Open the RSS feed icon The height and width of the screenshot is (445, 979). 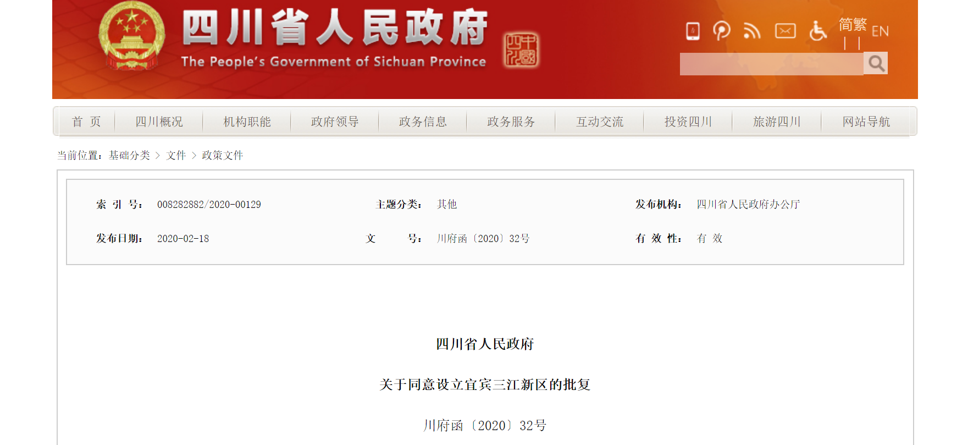point(751,31)
